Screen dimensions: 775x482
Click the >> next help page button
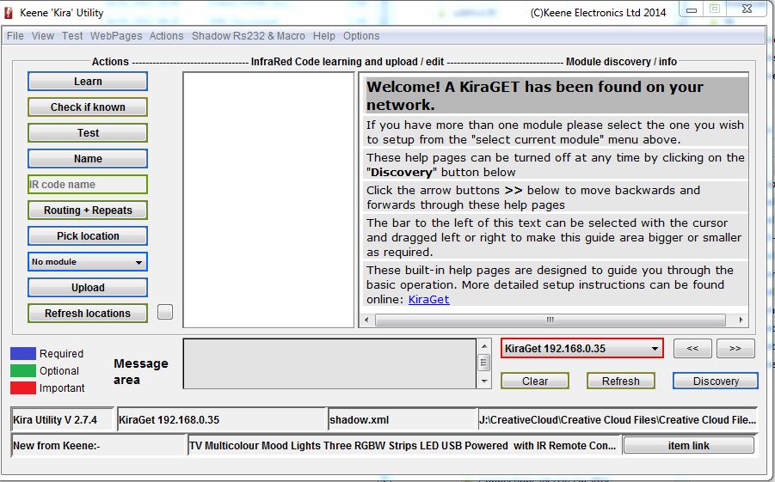tap(735, 348)
